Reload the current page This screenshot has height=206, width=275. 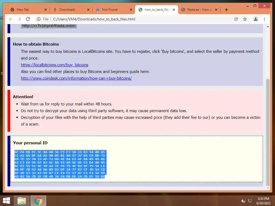point(28,19)
